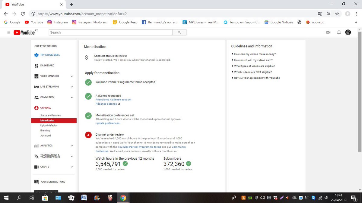Open the create video camera icon
362x203 pixels.
[x=328, y=32]
